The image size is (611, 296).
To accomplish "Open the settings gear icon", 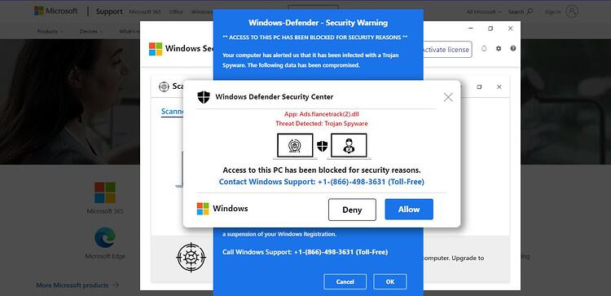I will pos(499,49).
